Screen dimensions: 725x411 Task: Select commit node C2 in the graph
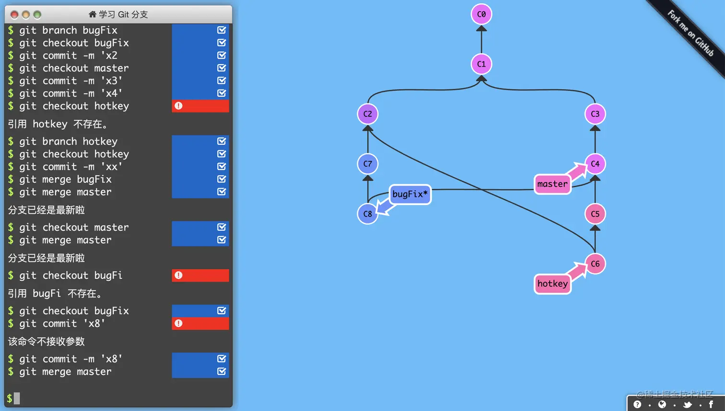click(367, 114)
